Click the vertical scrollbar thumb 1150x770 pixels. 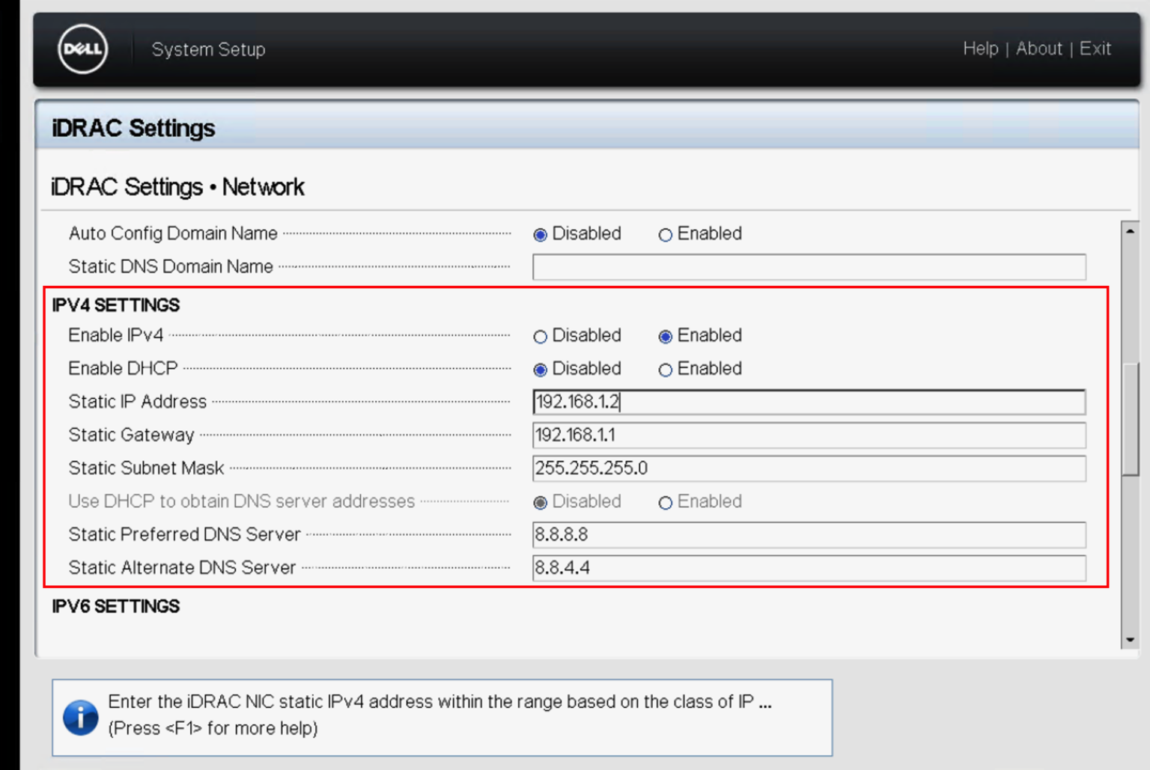point(1131,419)
